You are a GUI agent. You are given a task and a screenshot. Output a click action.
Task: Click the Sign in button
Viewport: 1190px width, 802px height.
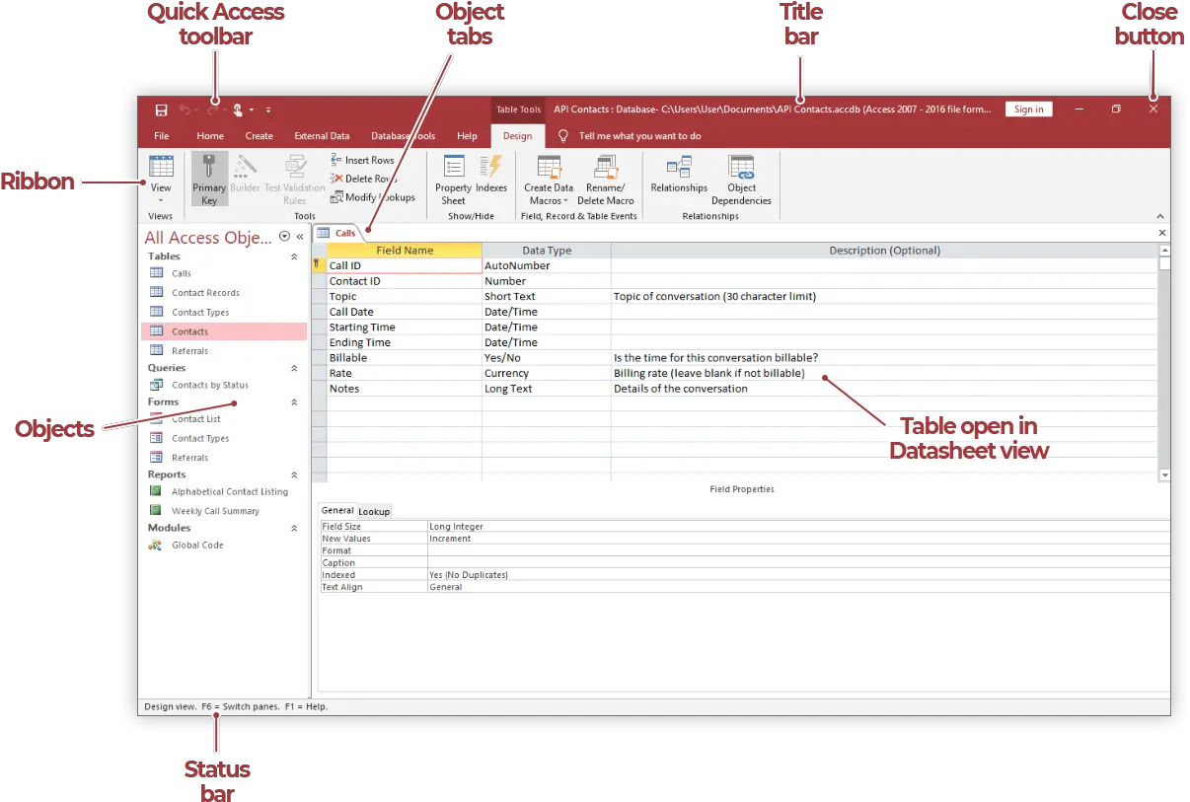(1028, 109)
